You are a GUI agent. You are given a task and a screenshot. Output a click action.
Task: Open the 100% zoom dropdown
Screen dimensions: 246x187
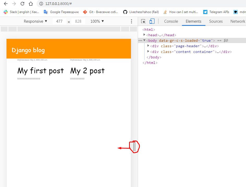point(97,21)
